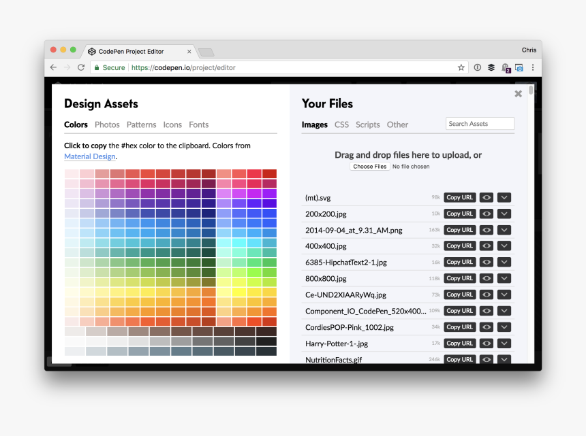Expand options for 200x200.jpg

504,213
